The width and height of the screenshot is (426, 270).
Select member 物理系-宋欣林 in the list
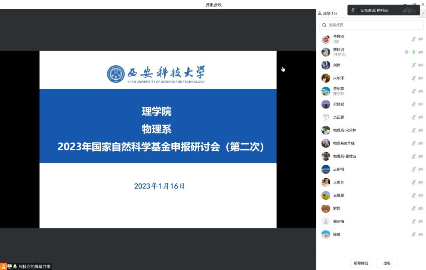(344, 130)
